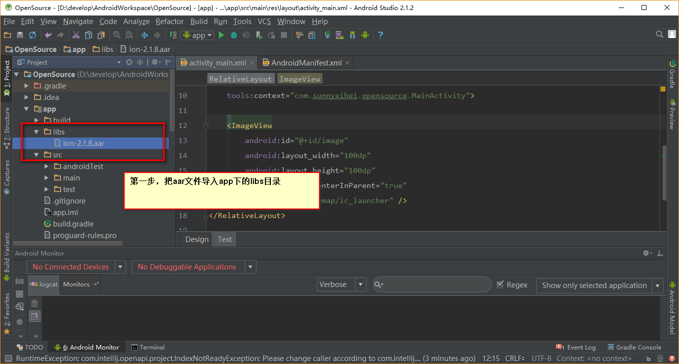Viewport: 679px width, 364px height.
Task: Expand the androidTest folder
Action: click(47, 166)
